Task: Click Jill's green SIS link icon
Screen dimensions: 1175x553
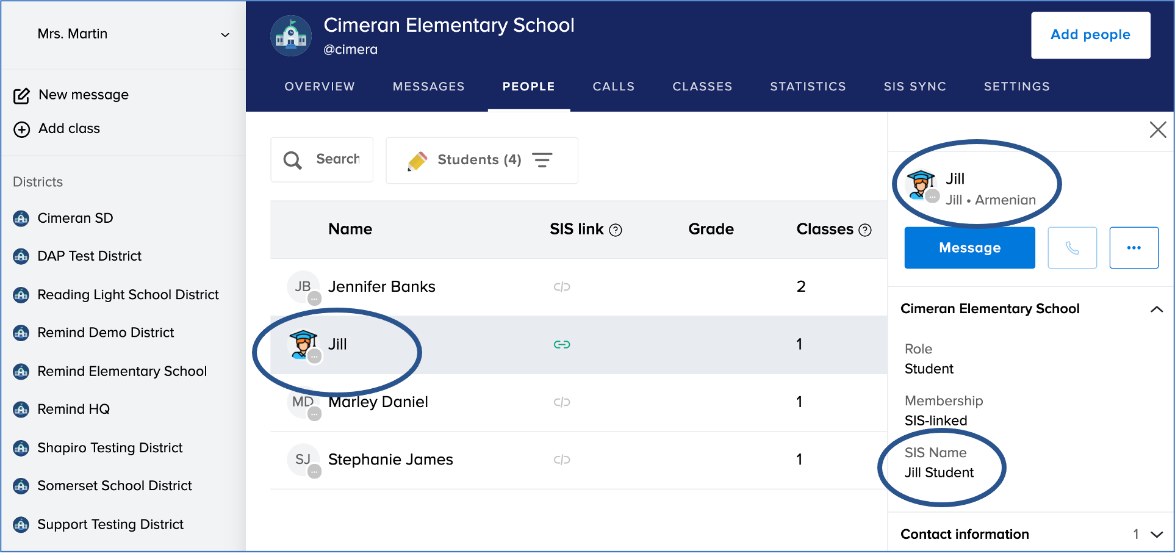Action: 561,345
